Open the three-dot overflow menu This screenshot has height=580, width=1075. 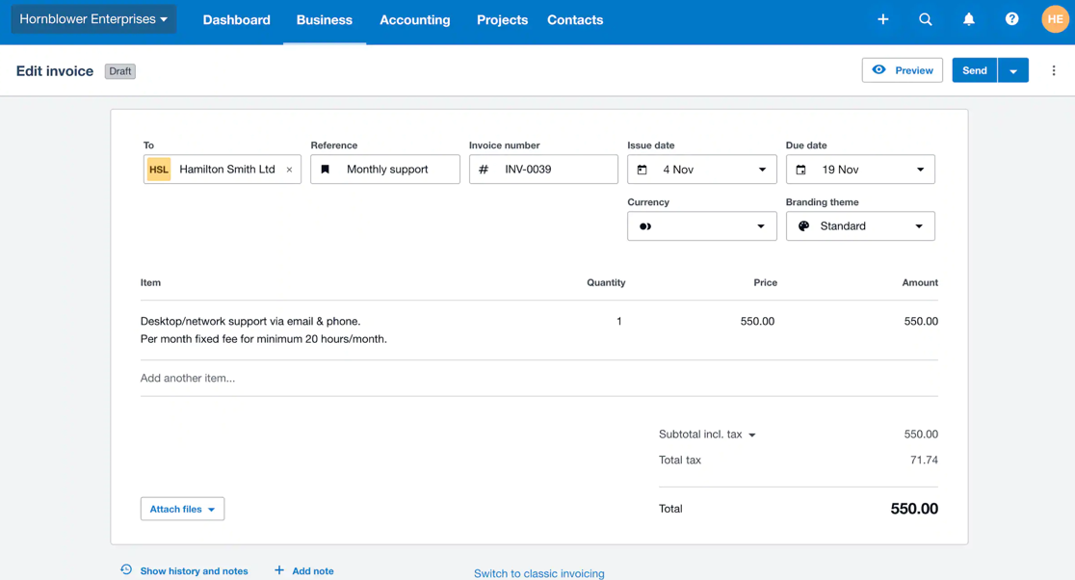pyautogui.click(x=1053, y=69)
